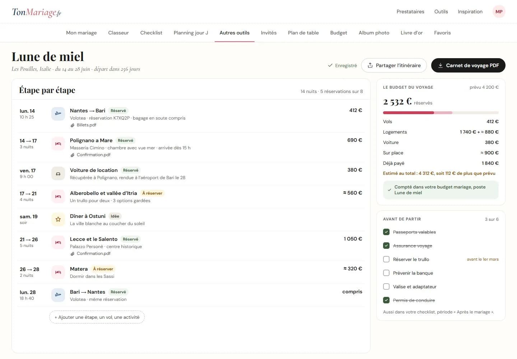Click the car icon for Voiture de location
This screenshot has height=359, width=517.
coord(58,173)
